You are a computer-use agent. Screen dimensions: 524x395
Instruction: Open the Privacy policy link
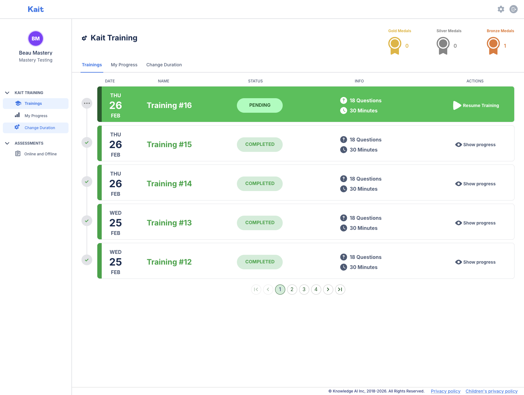(446, 391)
